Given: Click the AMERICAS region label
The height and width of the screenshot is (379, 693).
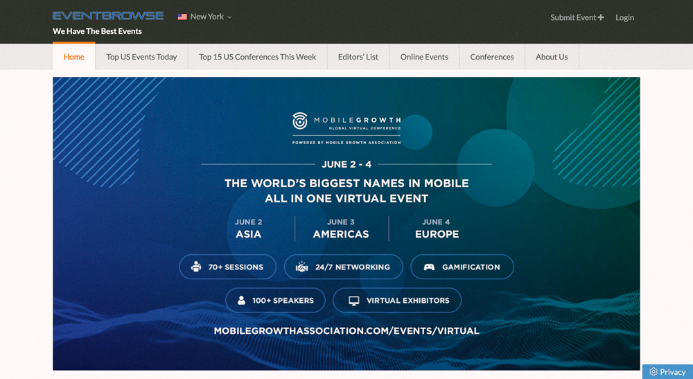Looking at the screenshot, I should tap(341, 234).
